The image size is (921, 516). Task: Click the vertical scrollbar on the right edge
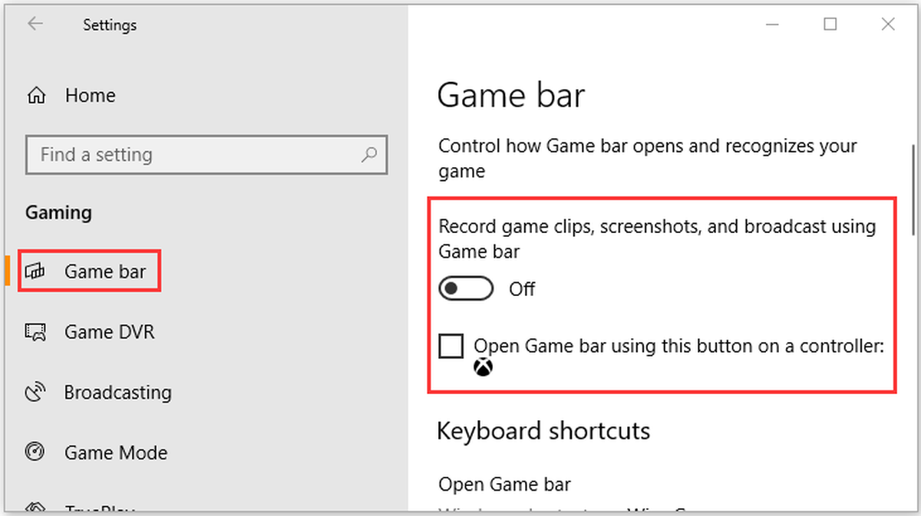point(913,190)
